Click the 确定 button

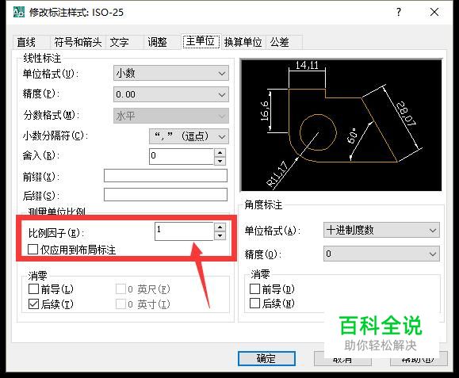tap(266, 358)
